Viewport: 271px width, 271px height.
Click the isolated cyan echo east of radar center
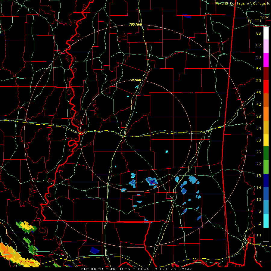[x=167, y=151]
